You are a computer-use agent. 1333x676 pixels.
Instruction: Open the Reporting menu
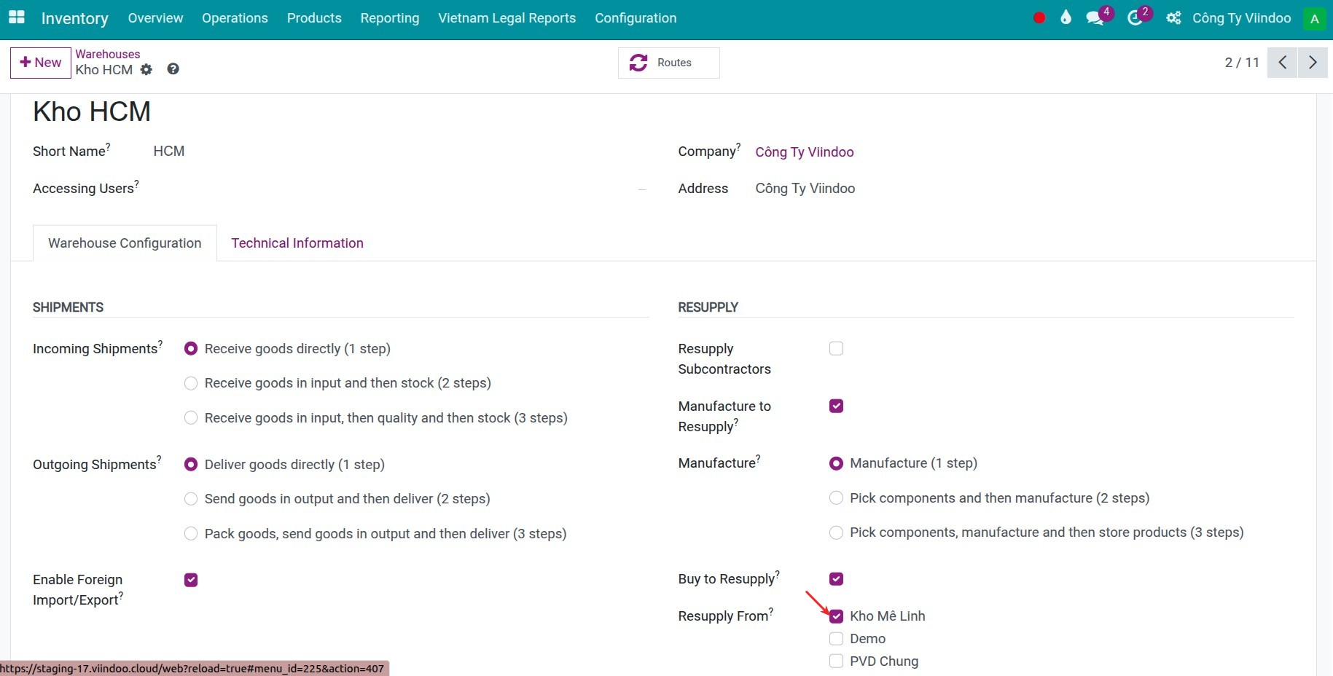[389, 18]
